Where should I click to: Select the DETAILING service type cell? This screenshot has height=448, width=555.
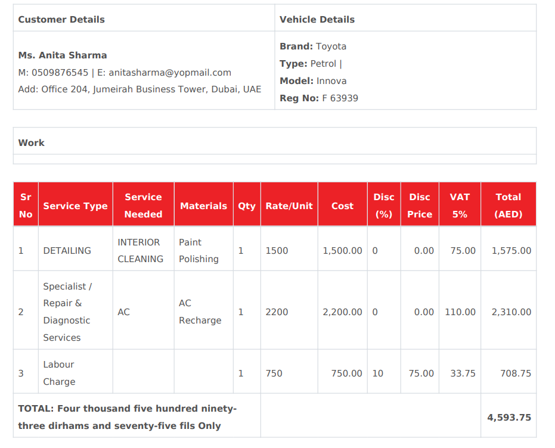click(67, 251)
